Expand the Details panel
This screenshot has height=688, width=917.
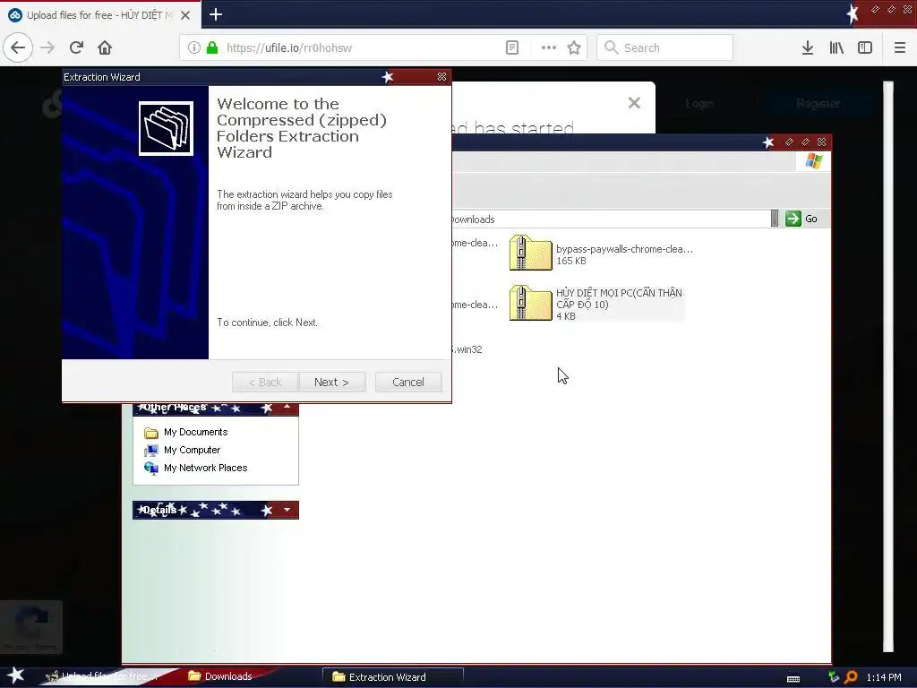tap(287, 510)
